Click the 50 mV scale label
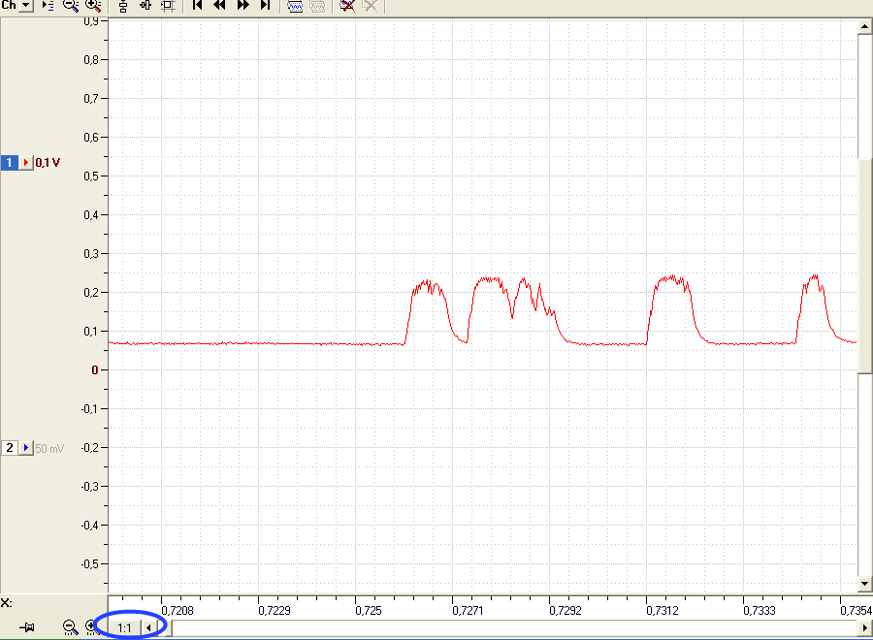873x640 pixels. point(49,448)
